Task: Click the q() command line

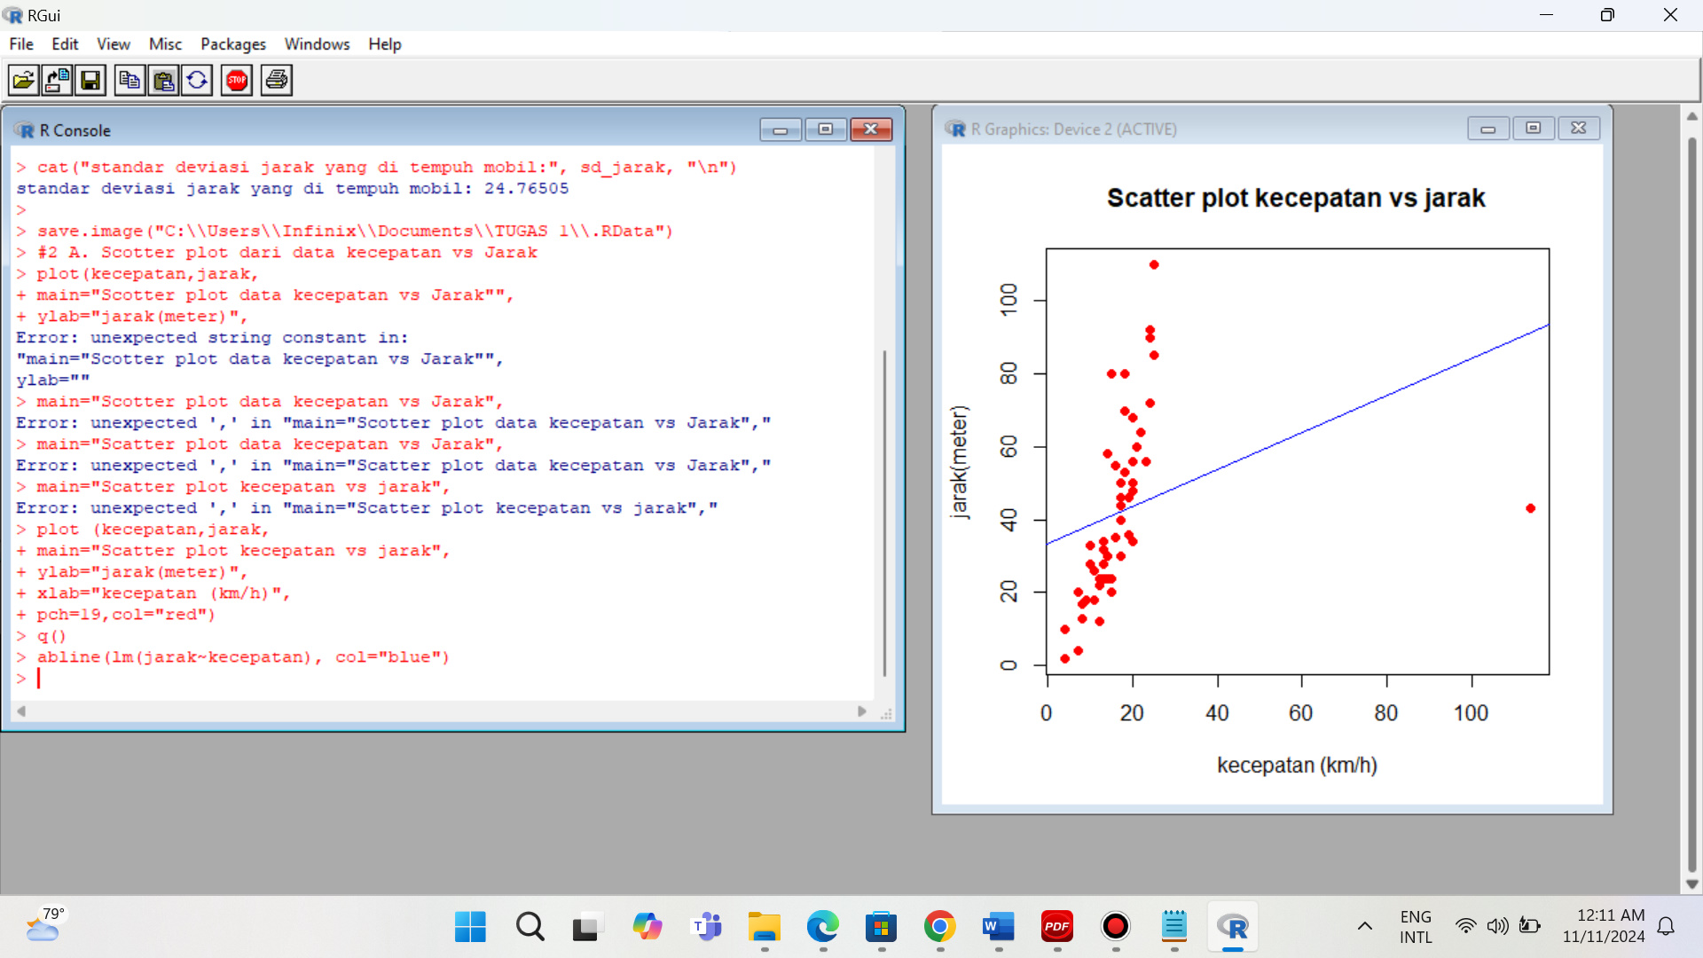Action: click(42, 636)
